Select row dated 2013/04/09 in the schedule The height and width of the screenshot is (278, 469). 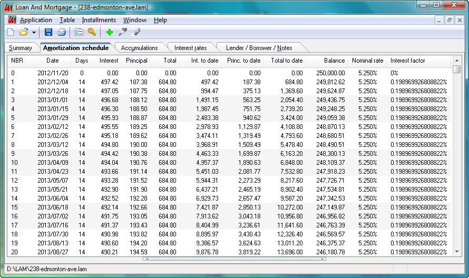[52, 163]
